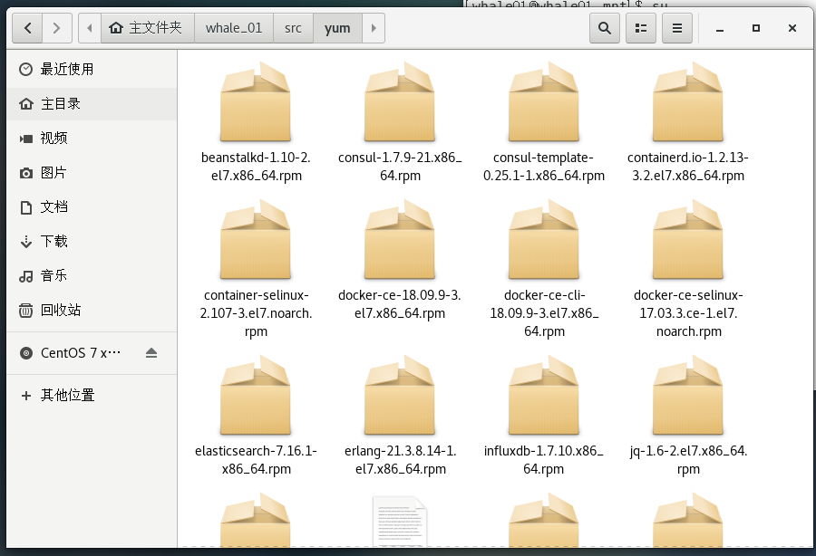Switch to list view mode
This screenshot has width=816, height=556.
pos(641,28)
